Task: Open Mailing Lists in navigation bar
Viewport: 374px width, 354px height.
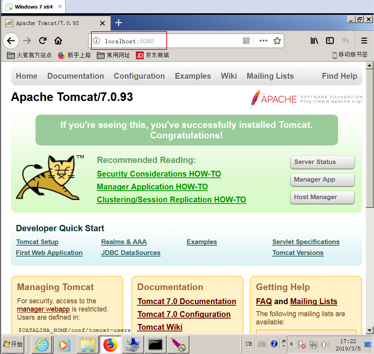Action: pyautogui.click(x=270, y=76)
